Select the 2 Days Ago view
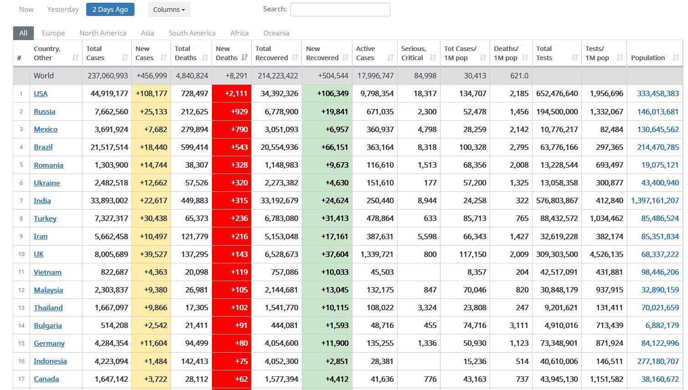 click(110, 10)
